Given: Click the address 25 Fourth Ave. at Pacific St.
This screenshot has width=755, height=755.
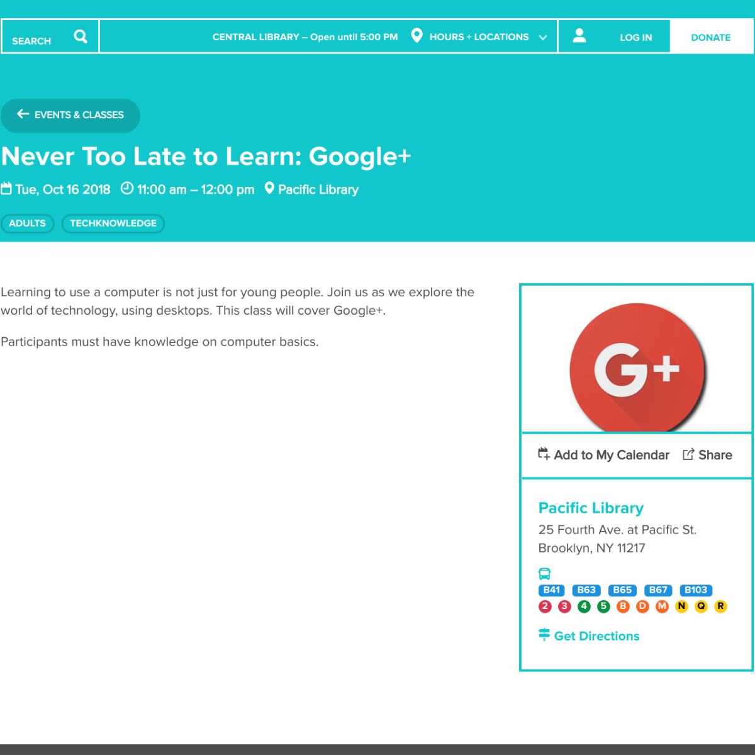Looking at the screenshot, I should (617, 530).
